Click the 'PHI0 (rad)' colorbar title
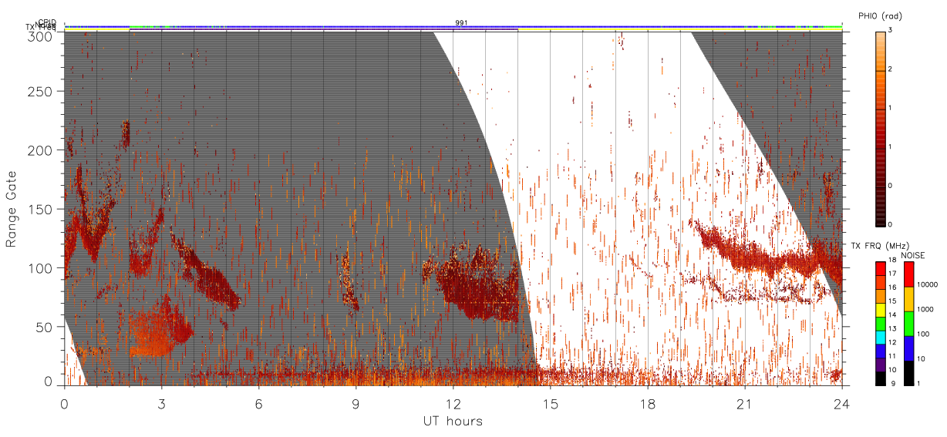 click(x=880, y=15)
